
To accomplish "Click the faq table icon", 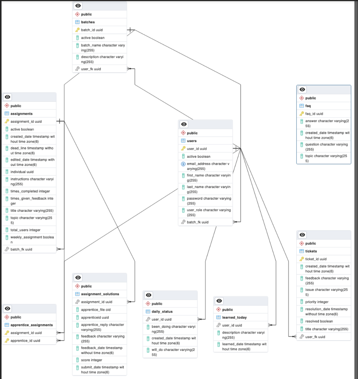I will tap(302, 106).
